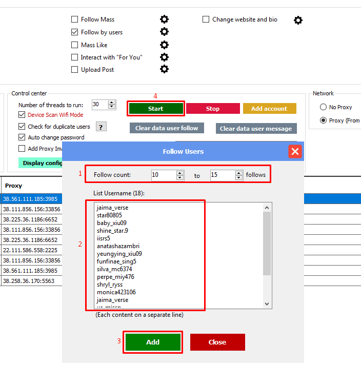Image resolution: width=361 pixels, height=365 pixels.
Task: Increase minimum follow count value
Action: point(180,173)
